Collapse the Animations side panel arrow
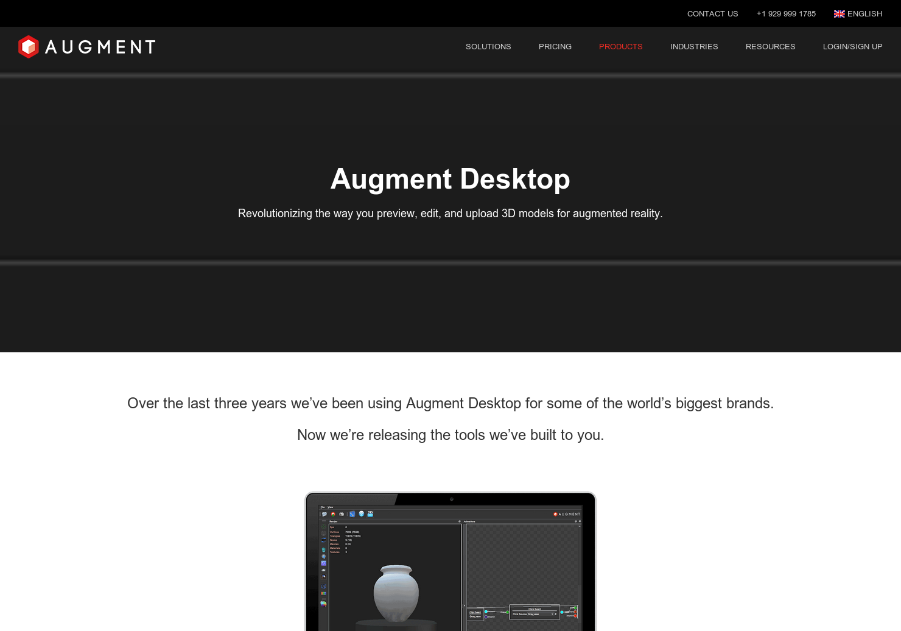This screenshot has width=901, height=631. point(465,605)
